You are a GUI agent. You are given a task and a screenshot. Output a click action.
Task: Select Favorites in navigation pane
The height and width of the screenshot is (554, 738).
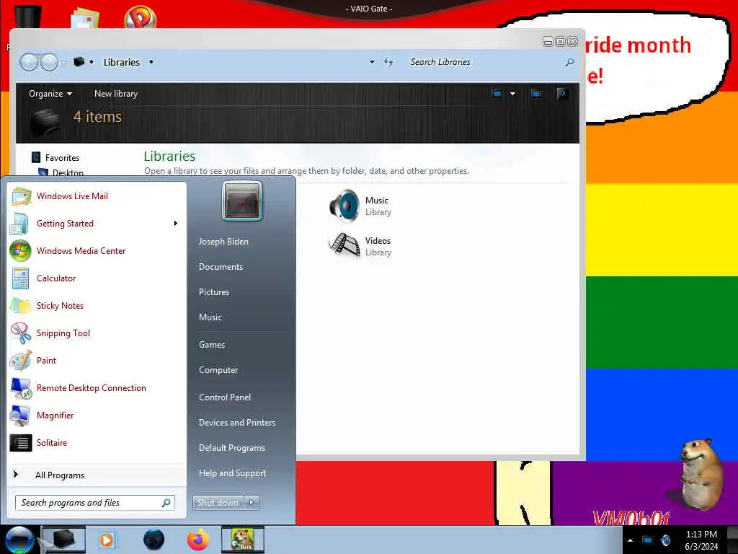pos(62,158)
